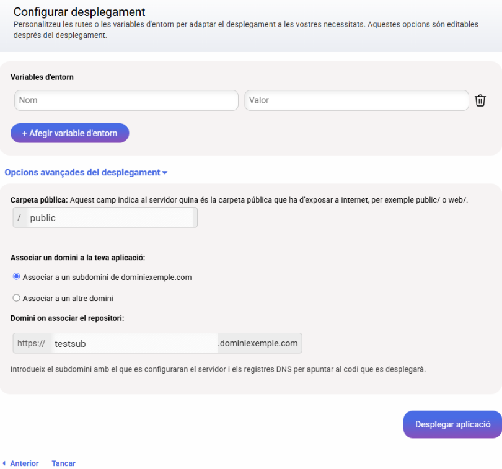Click the slash prefix before public folder
The image size is (502, 469).
click(x=19, y=217)
